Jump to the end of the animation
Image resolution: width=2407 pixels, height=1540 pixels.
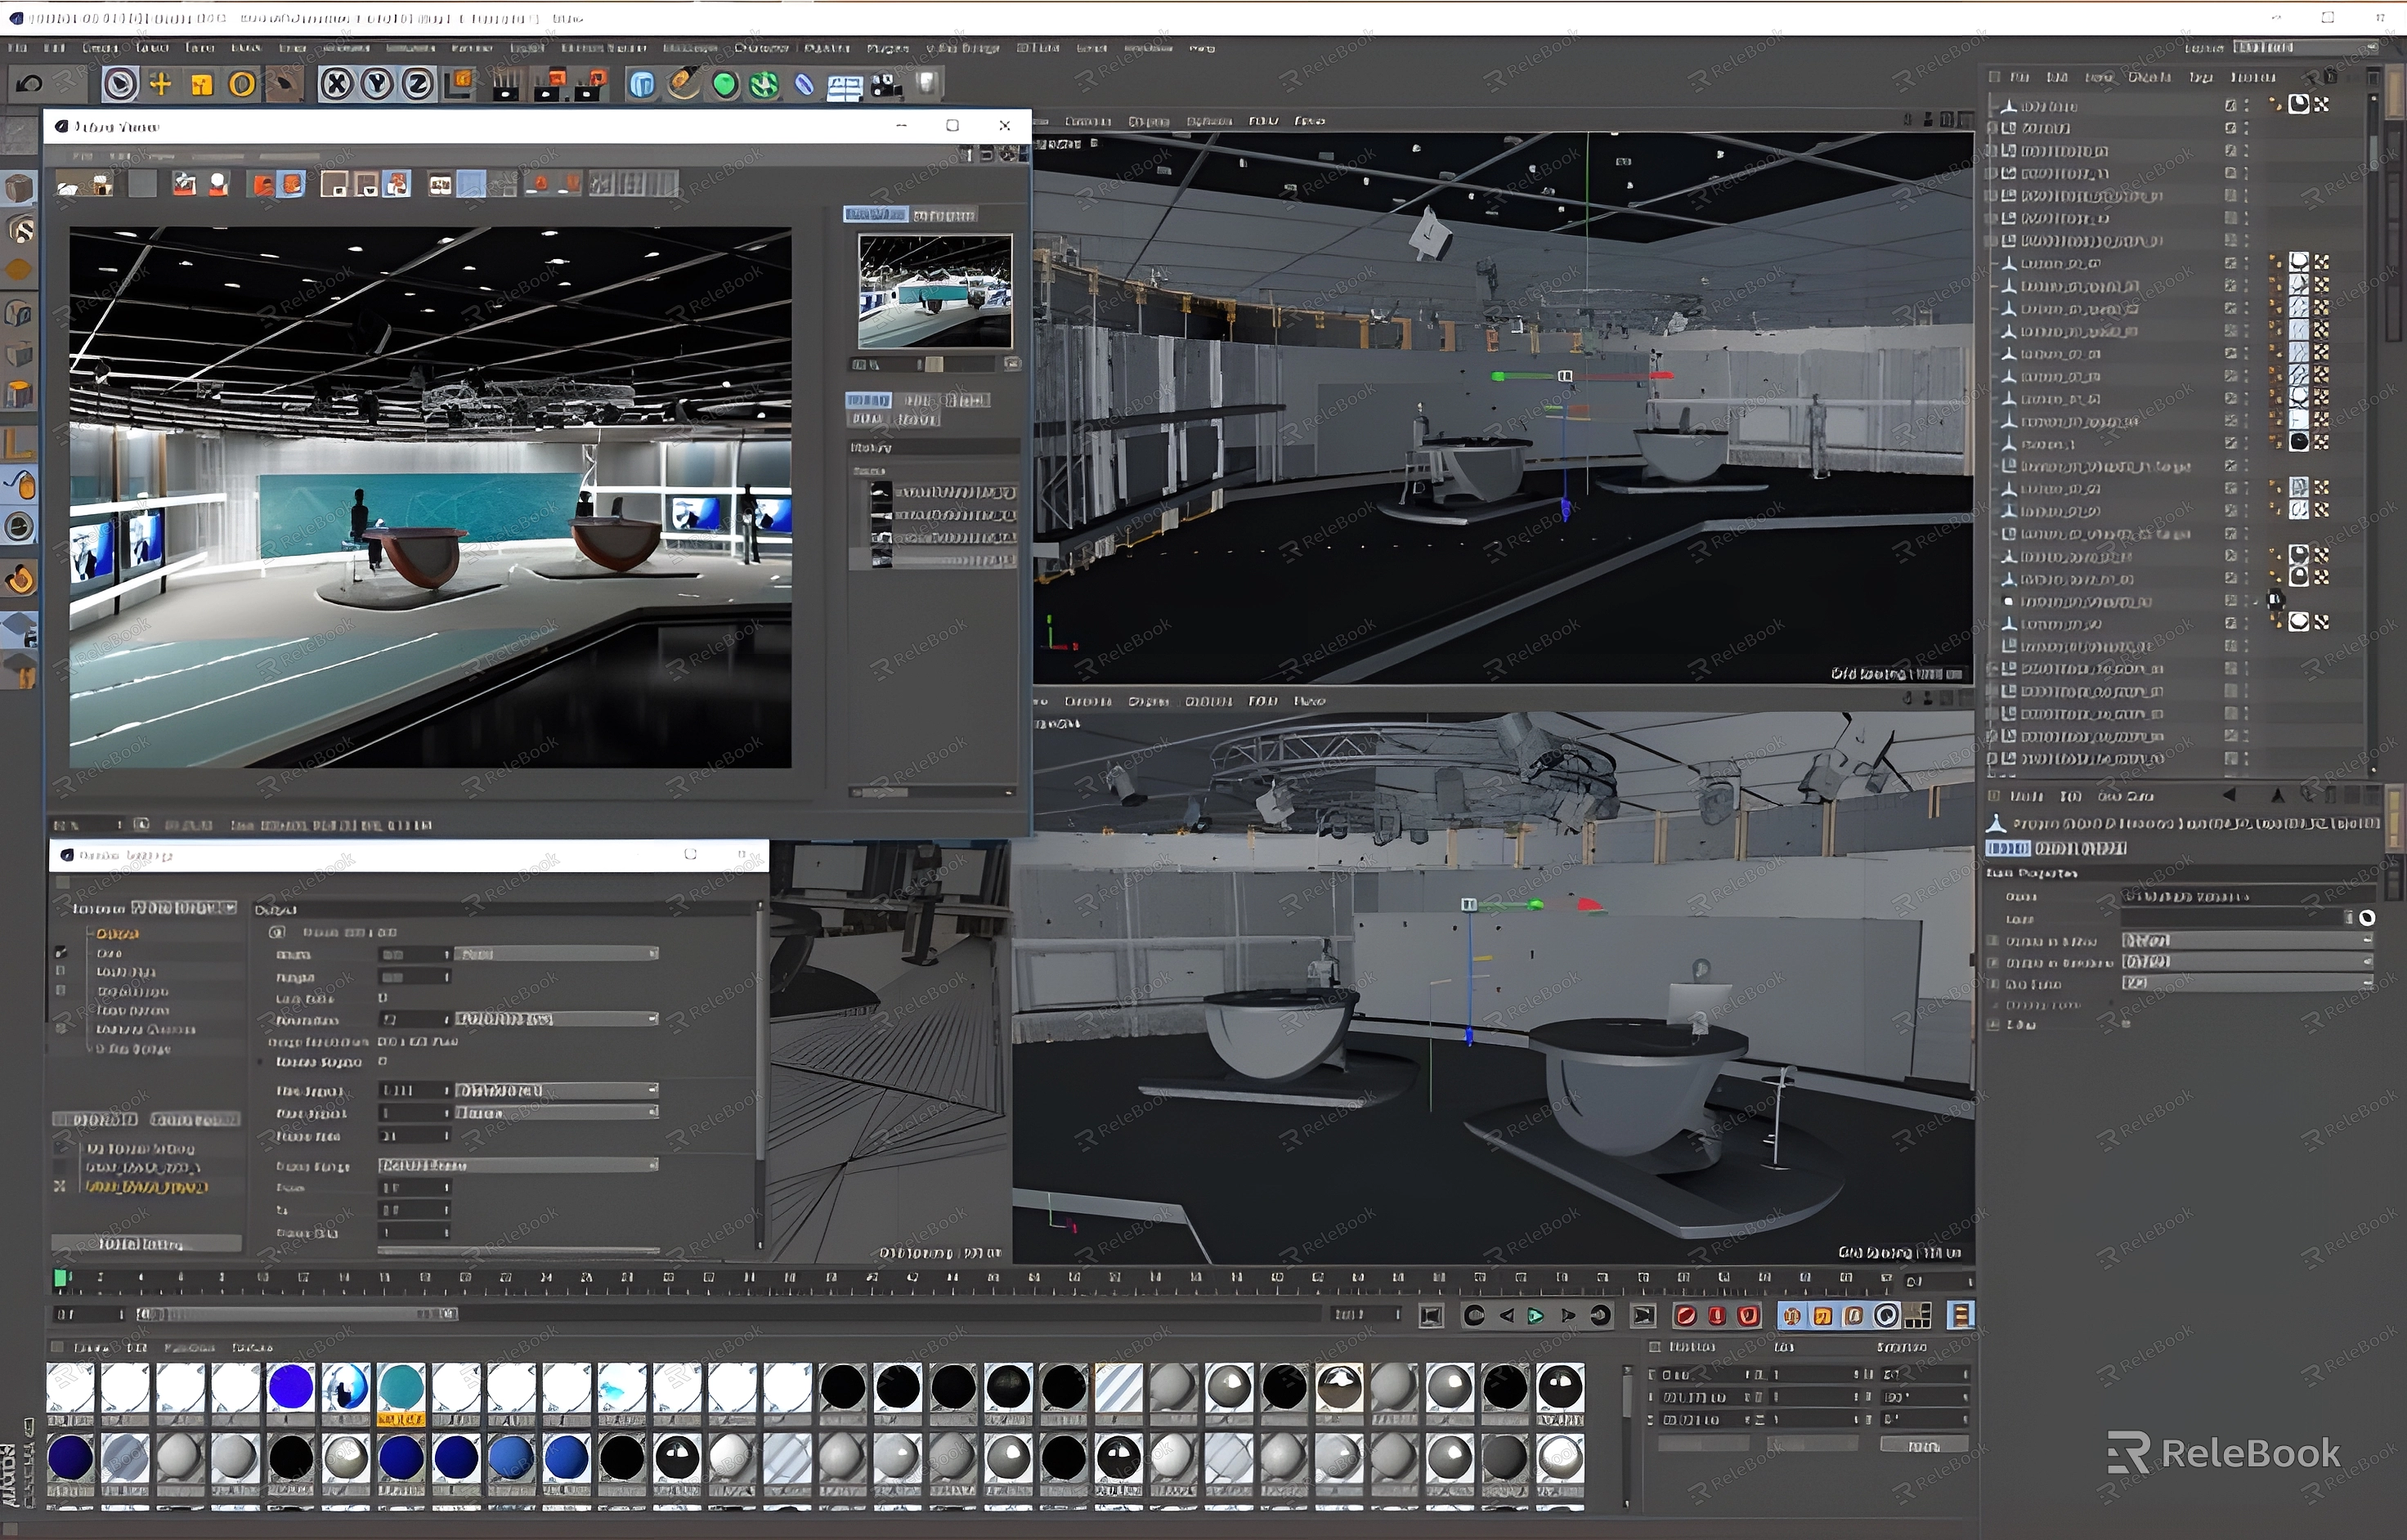(1643, 1316)
